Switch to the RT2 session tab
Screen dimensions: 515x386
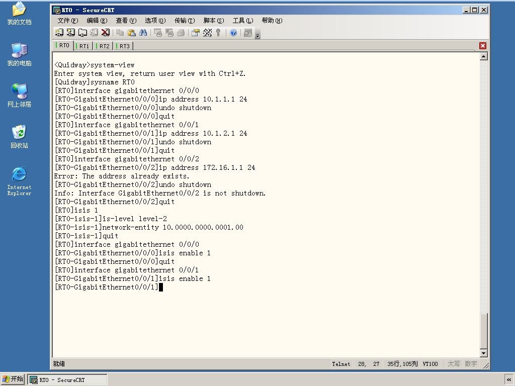103,46
